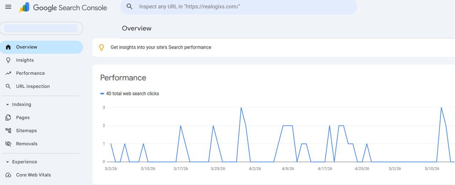Click the Inspect any URL input field
Viewport: 455px width, 185px height.
tap(239, 7)
